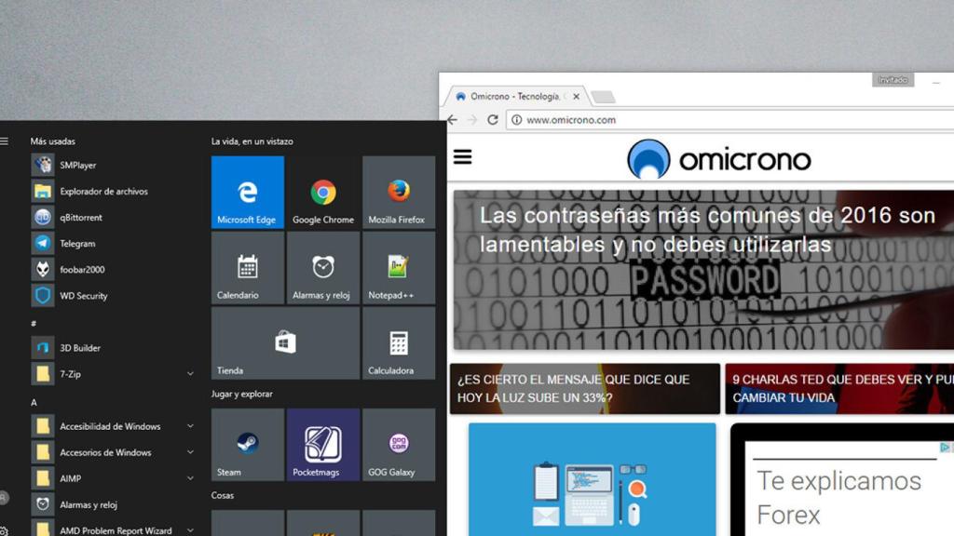Click the Chrome address bar
The width and height of the screenshot is (954, 536).
606,119
